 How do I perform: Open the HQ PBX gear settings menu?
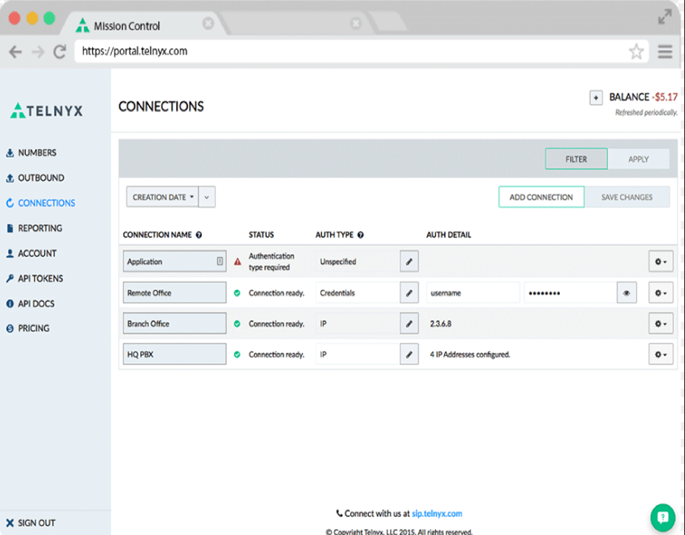[x=660, y=354]
